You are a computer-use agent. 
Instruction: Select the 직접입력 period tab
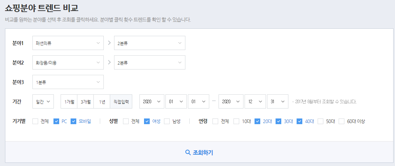tap(121, 101)
